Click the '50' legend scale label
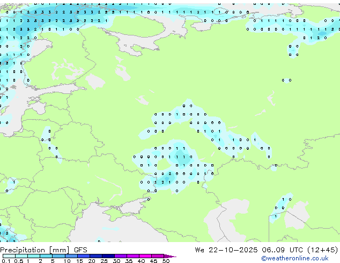340x263 pixels. tap(166, 261)
